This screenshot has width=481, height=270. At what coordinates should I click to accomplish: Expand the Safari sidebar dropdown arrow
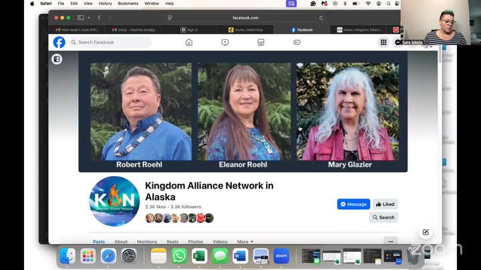pos(89,17)
